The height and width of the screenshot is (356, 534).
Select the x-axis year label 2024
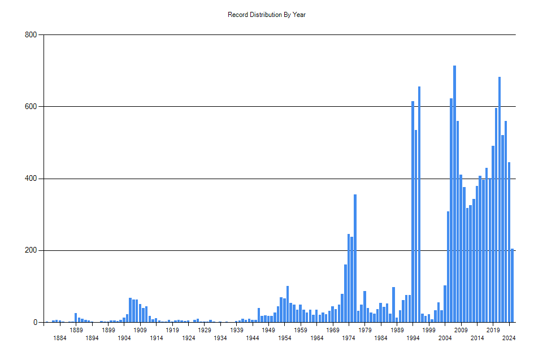coord(509,338)
